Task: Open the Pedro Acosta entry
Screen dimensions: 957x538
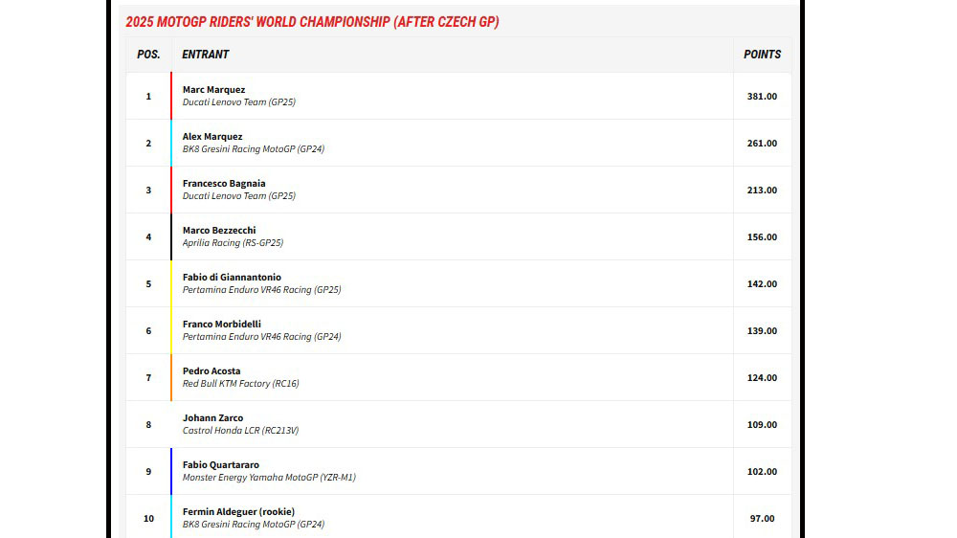Action: (211, 371)
